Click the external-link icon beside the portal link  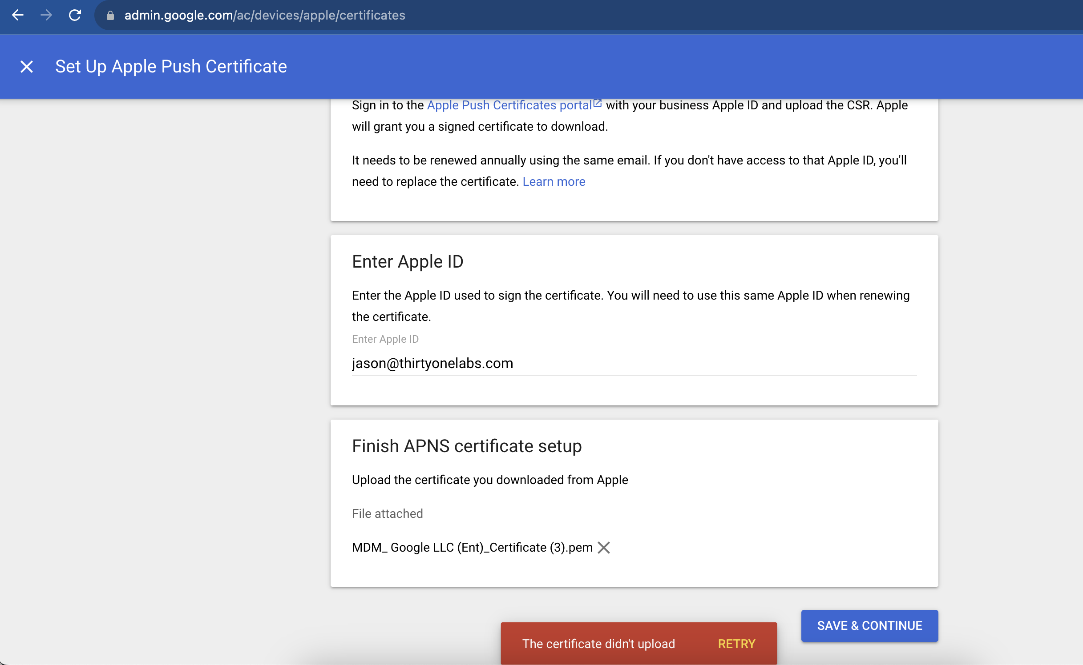pos(598,104)
